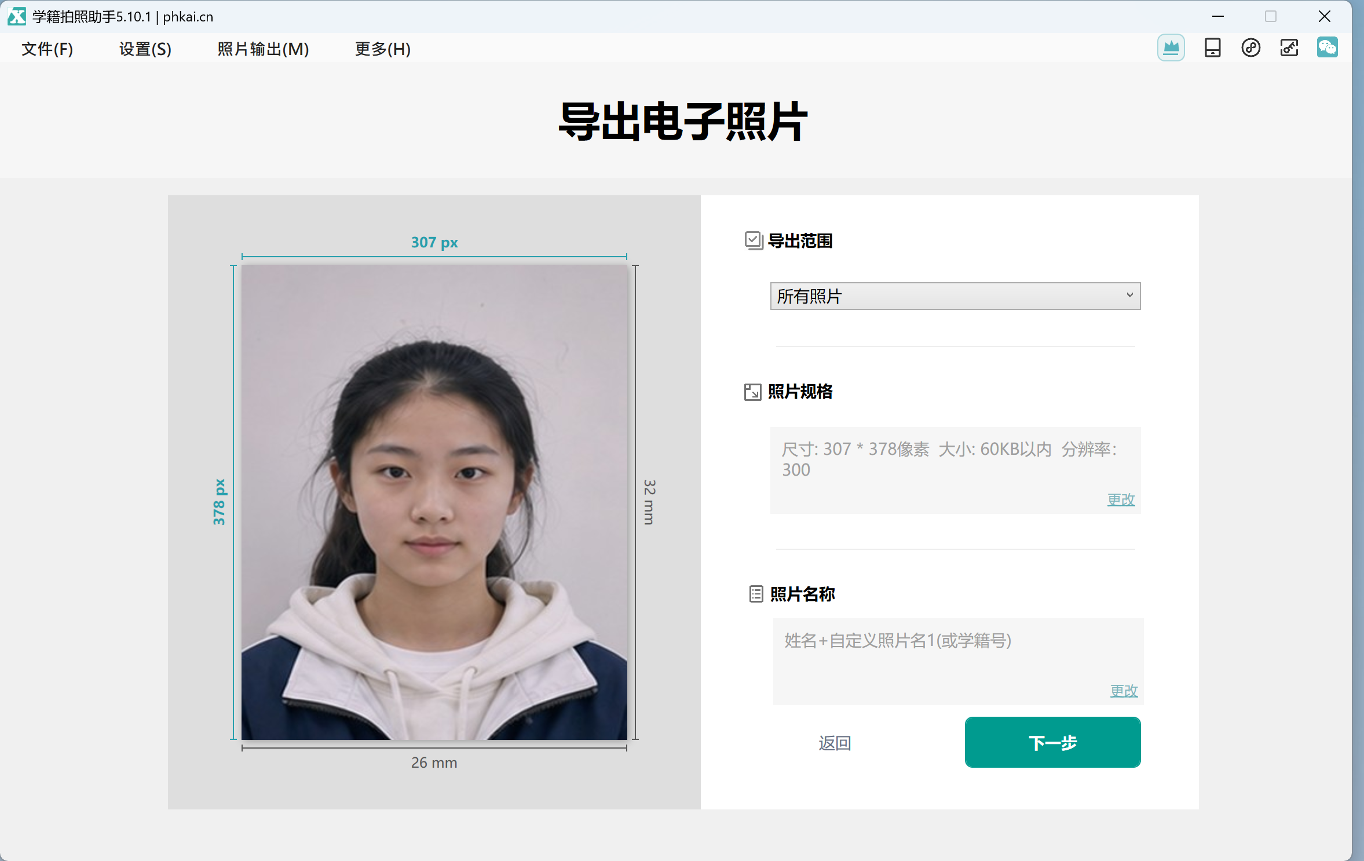
Task: Open the 设置(S) menu
Action: coord(145,49)
